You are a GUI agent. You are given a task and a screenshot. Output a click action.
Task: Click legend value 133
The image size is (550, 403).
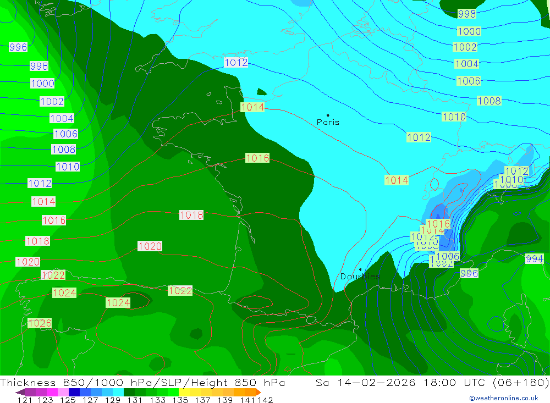[x=157, y=400]
